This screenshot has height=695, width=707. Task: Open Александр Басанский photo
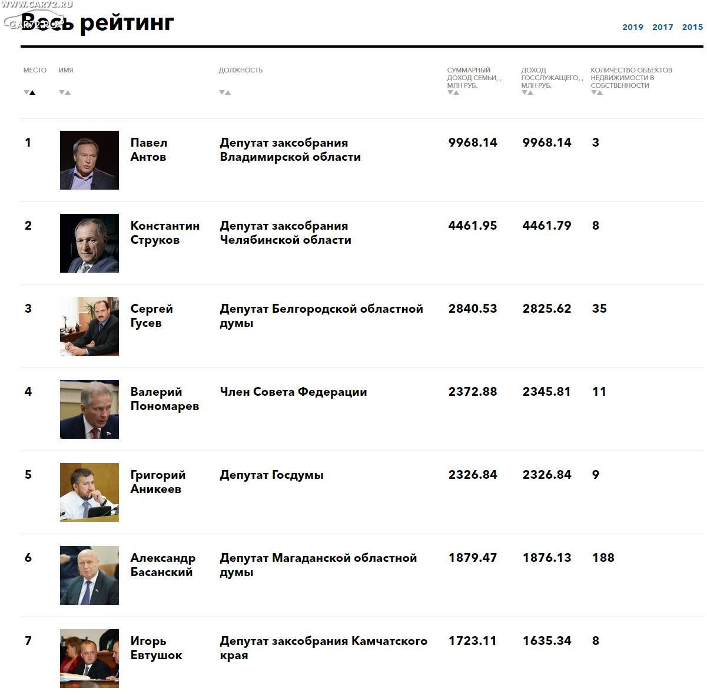click(x=89, y=575)
